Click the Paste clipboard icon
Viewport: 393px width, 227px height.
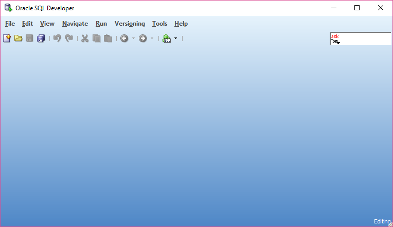point(108,39)
